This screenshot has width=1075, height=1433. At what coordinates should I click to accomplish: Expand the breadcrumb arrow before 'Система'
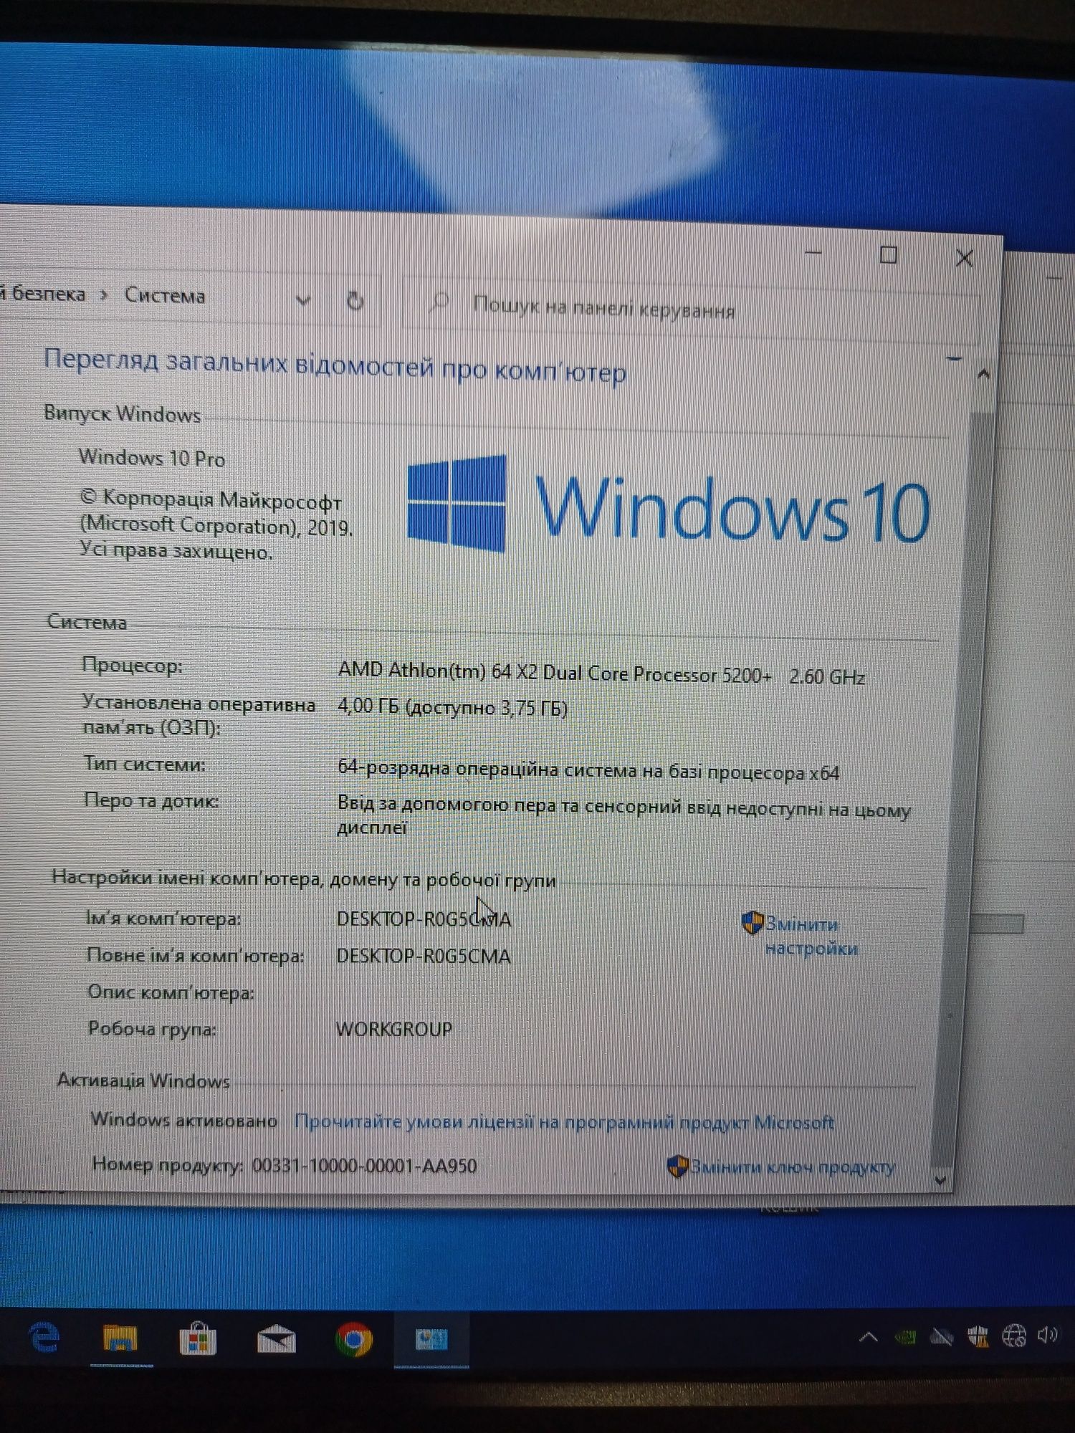point(104,294)
